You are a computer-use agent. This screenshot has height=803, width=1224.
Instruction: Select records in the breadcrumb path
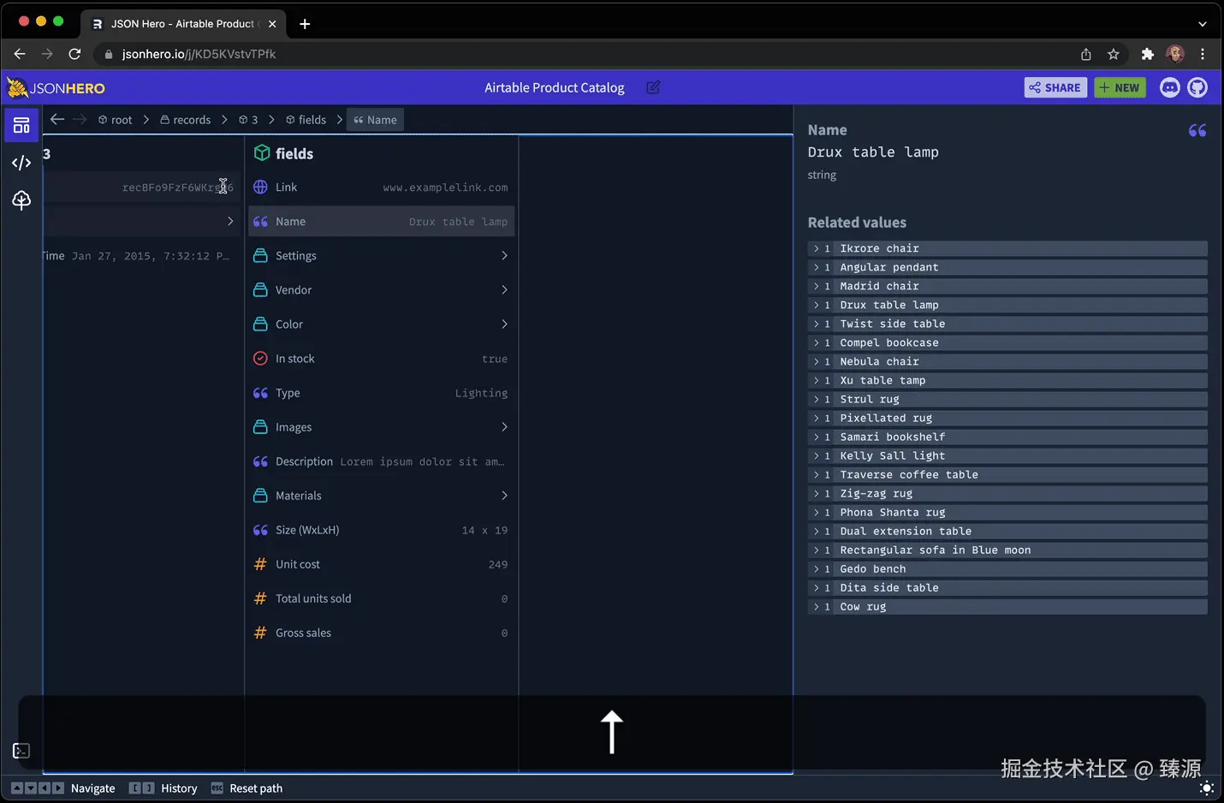point(186,120)
